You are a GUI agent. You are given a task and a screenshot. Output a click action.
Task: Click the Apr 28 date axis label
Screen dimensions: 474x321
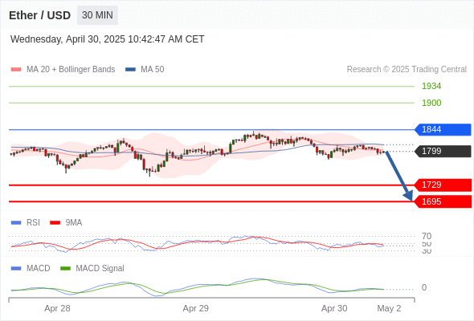[57, 308]
